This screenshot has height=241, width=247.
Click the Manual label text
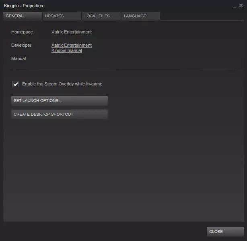click(x=19, y=58)
